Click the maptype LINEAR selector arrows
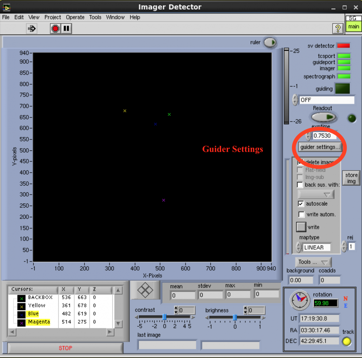This screenshot has width=362, height=358. 299,247
